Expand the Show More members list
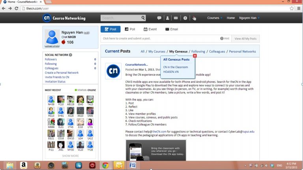 (70, 156)
